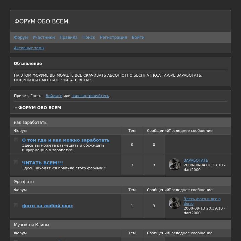Click the 'ФОРУМ ОБО ВСЕМ' site title
241x241 pixels.
click(x=42, y=21)
